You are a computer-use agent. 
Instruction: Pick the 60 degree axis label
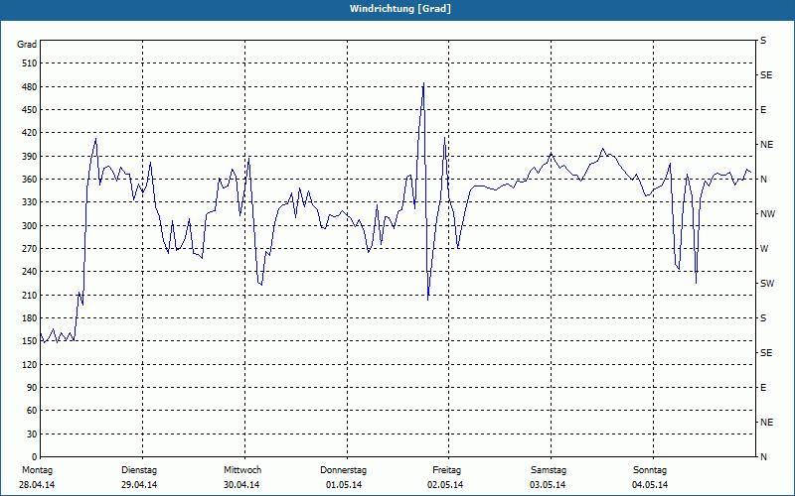coord(32,411)
